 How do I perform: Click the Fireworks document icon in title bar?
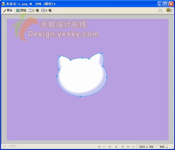(3, 4)
